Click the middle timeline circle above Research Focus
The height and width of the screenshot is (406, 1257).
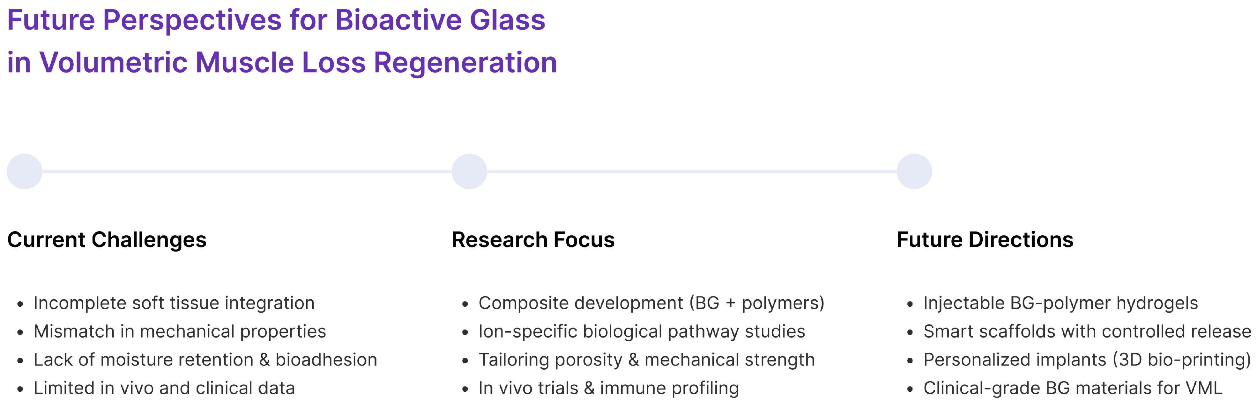pyautogui.click(x=469, y=171)
